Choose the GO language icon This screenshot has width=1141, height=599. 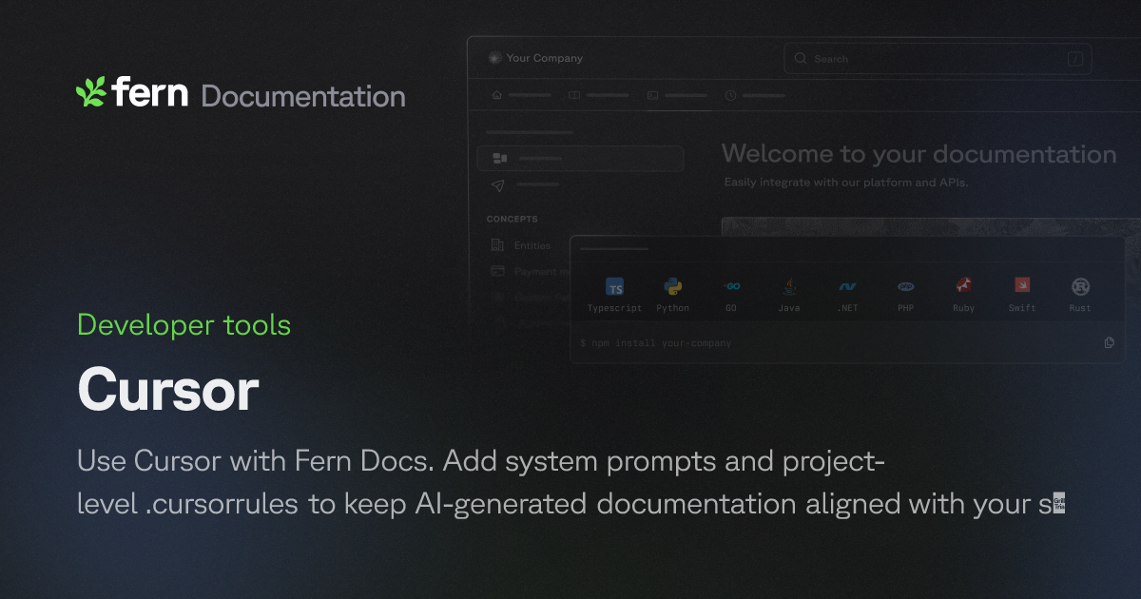pyautogui.click(x=731, y=286)
